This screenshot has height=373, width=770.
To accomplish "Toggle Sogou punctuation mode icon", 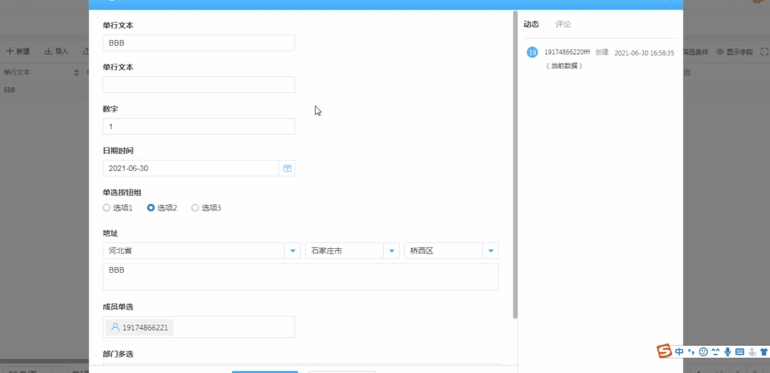I will pos(691,352).
